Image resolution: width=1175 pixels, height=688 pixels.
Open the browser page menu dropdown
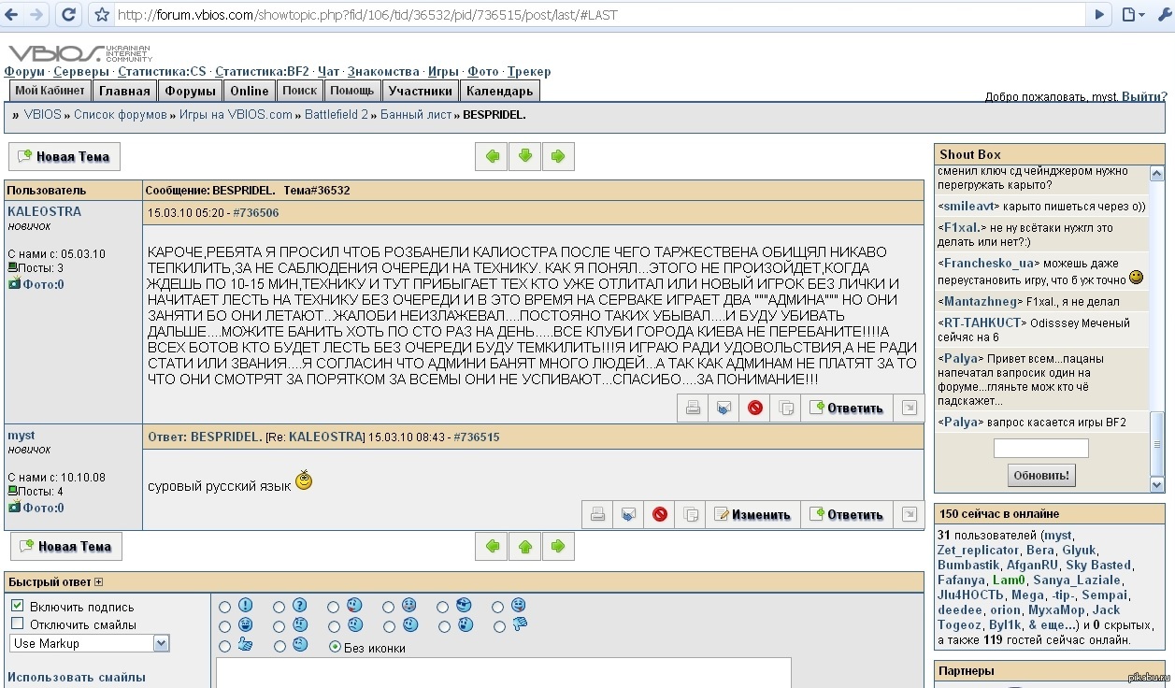(1134, 14)
